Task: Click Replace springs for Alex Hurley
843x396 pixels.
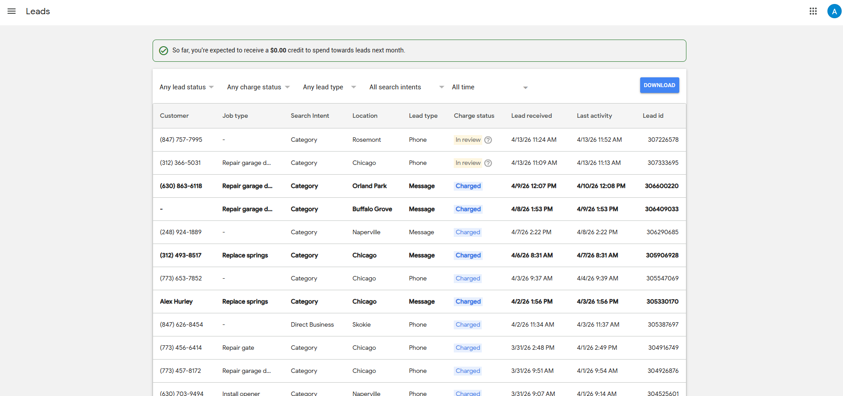Action: pos(245,301)
